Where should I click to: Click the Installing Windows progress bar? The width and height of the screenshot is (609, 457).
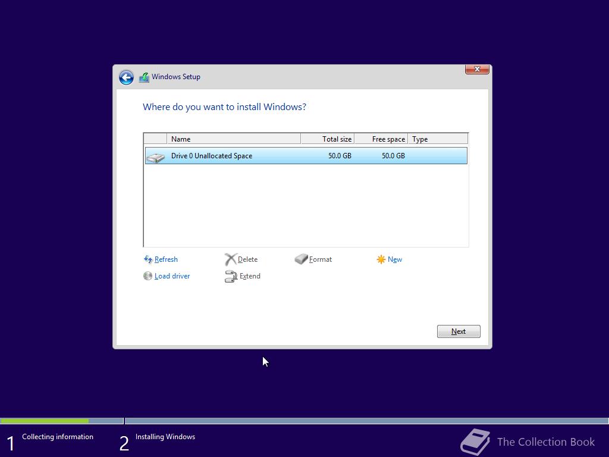tap(366, 421)
